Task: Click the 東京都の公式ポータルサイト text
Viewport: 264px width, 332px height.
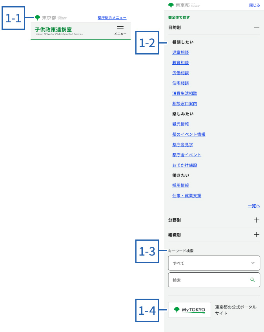Action: (236, 310)
